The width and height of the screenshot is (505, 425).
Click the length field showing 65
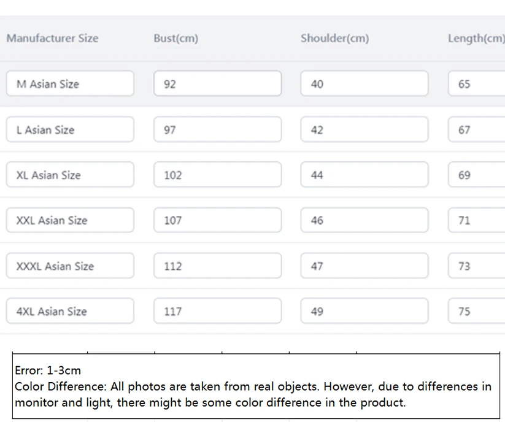point(477,84)
